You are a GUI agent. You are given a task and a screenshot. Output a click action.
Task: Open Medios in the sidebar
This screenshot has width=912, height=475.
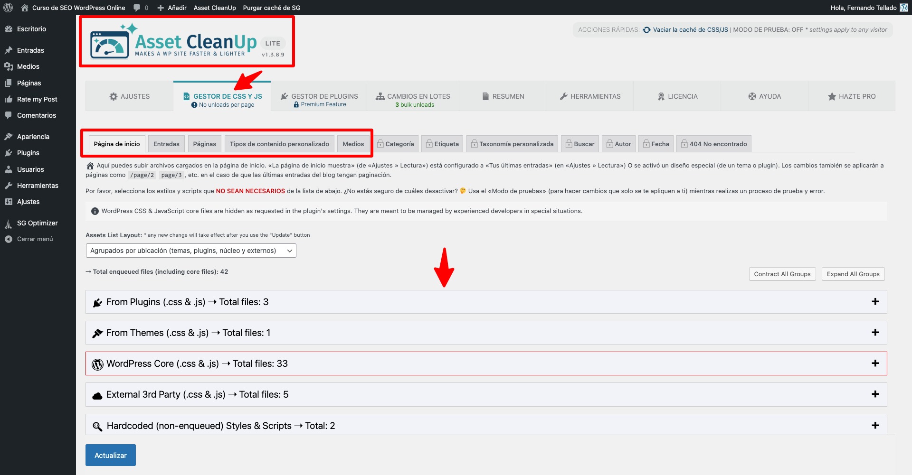[28, 66]
